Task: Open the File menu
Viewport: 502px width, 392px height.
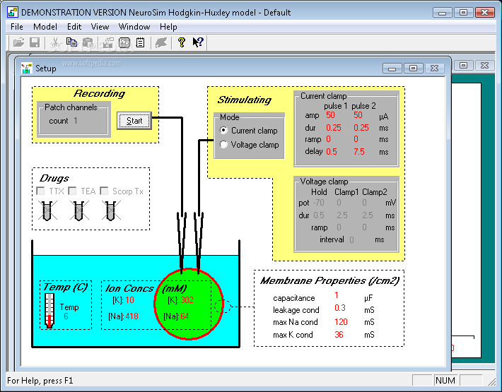Action: point(17,27)
